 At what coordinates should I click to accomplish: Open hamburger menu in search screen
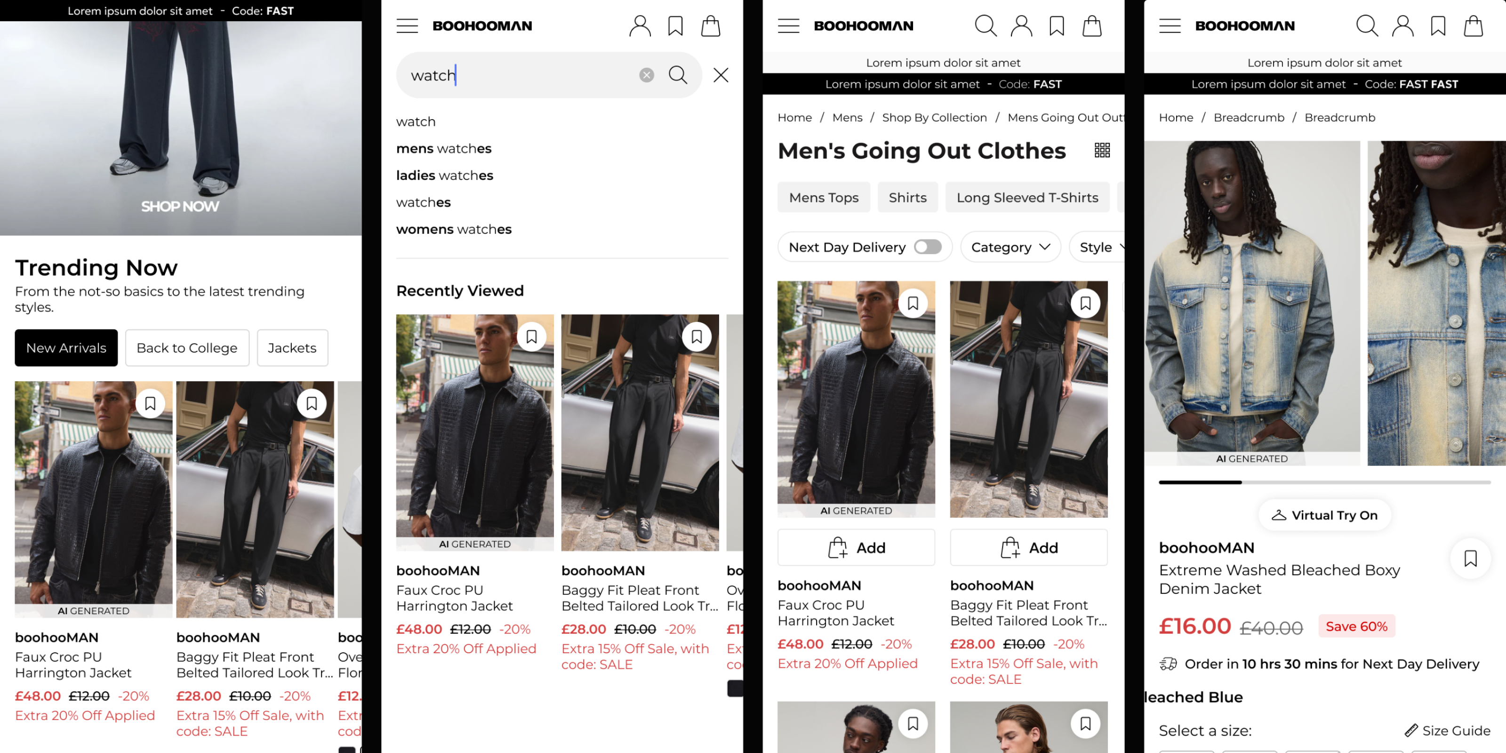click(407, 26)
